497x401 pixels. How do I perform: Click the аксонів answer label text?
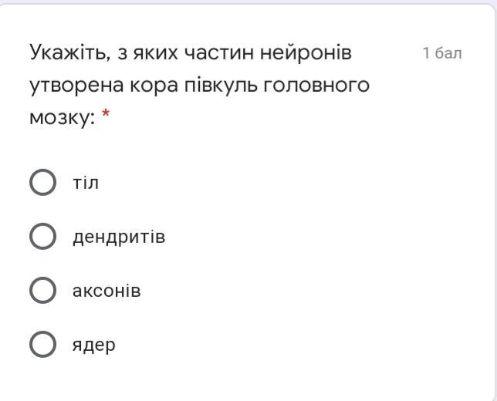click(x=106, y=291)
